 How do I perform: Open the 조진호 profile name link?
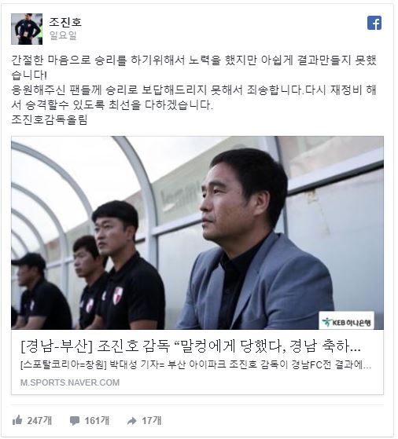[x=65, y=21]
